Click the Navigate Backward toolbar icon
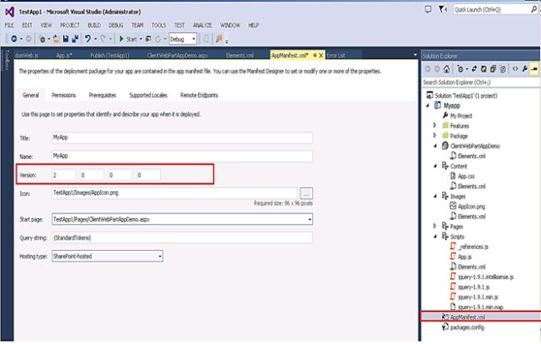The image size is (541, 344). click(x=14, y=39)
